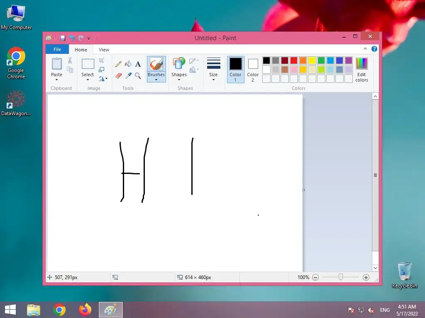Image resolution: width=425 pixels, height=318 pixels.
Task: Click the canvas right-edge resize handle
Action: (x=303, y=190)
